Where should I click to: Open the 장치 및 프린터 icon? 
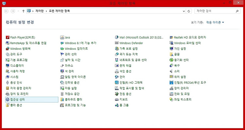(x=8, y=94)
